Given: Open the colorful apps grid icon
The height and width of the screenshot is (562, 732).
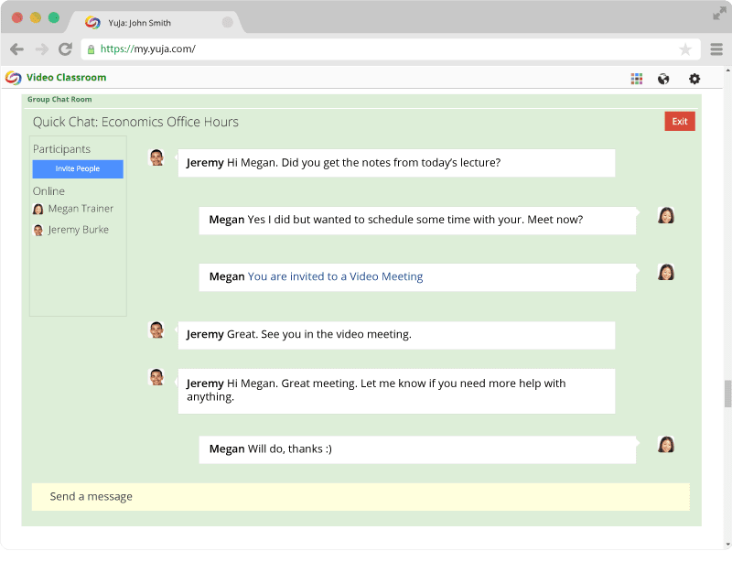Looking at the screenshot, I should pos(636,79).
